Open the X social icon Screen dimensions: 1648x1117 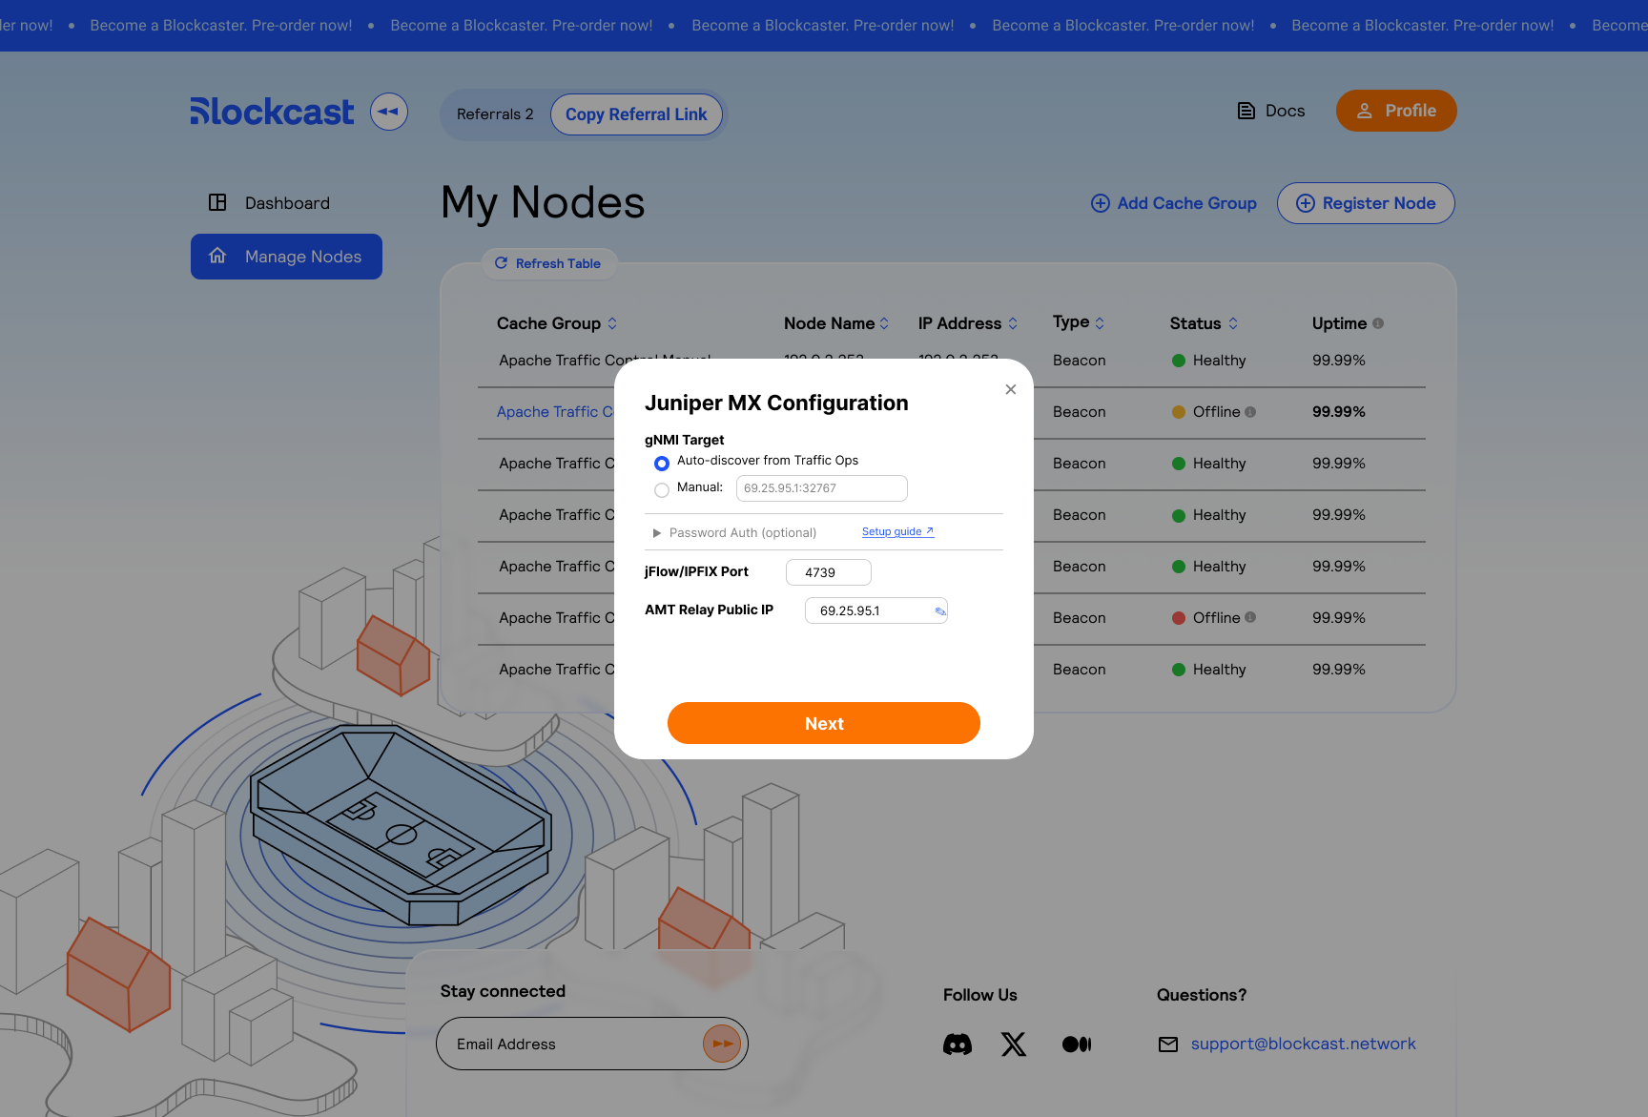click(x=1014, y=1045)
